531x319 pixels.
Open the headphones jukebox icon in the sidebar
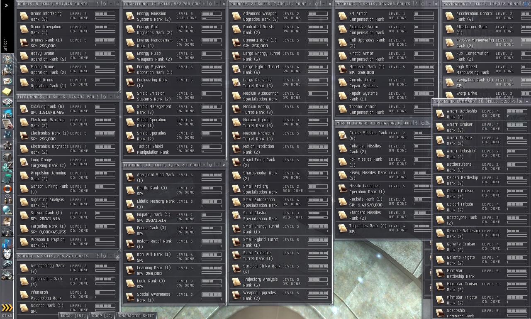(7, 232)
